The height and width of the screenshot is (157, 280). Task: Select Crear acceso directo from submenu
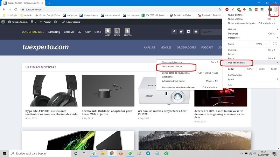click(x=173, y=66)
